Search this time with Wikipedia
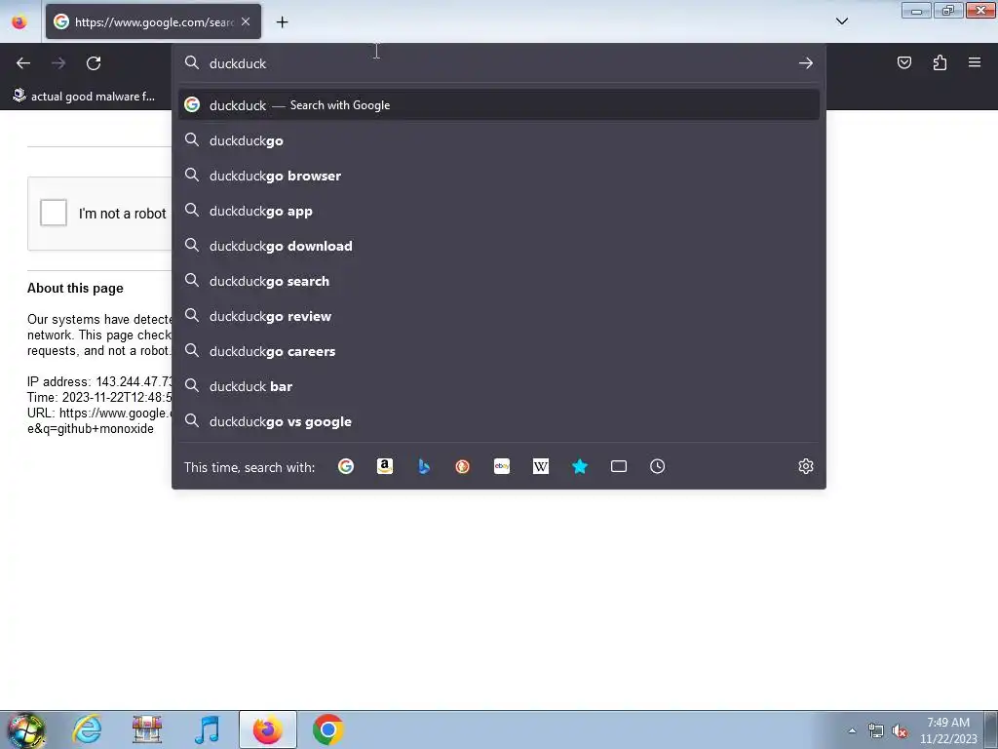The width and height of the screenshot is (998, 749). [540, 467]
